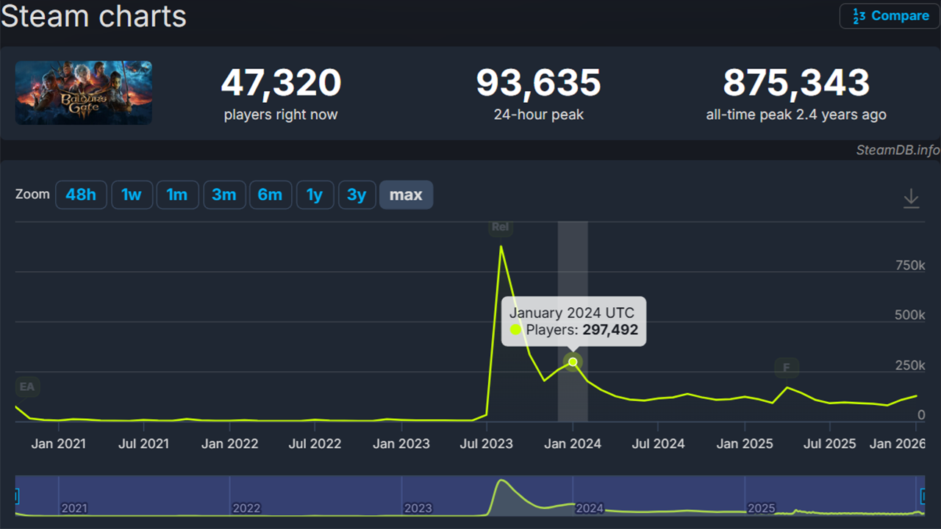Click the right navigator range handle
The height and width of the screenshot is (529, 941).
[923, 495]
